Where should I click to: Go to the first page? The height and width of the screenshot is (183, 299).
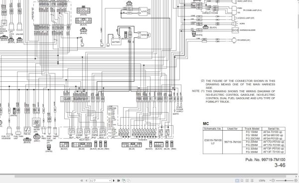pyautogui.click(x=82, y=181)
